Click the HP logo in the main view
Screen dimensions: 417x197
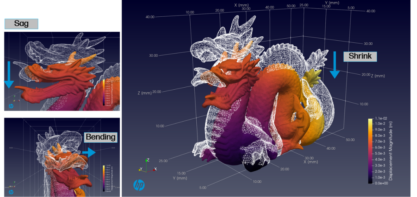(x=138, y=184)
